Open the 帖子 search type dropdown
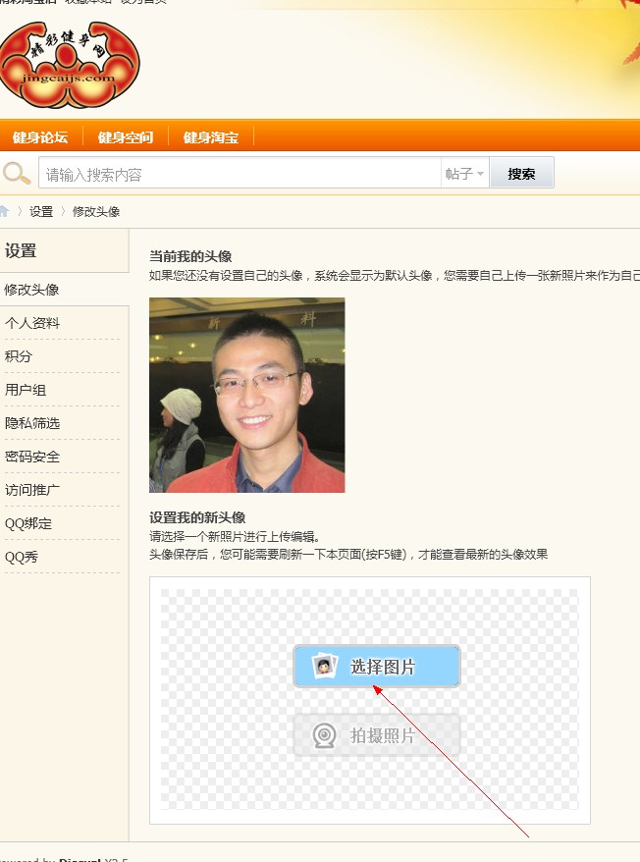This screenshot has width=640, height=862. tap(464, 174)
